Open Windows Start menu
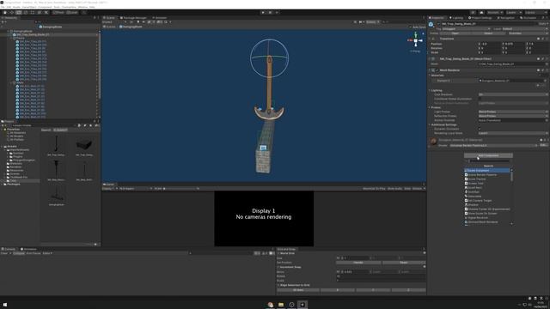 5,305
